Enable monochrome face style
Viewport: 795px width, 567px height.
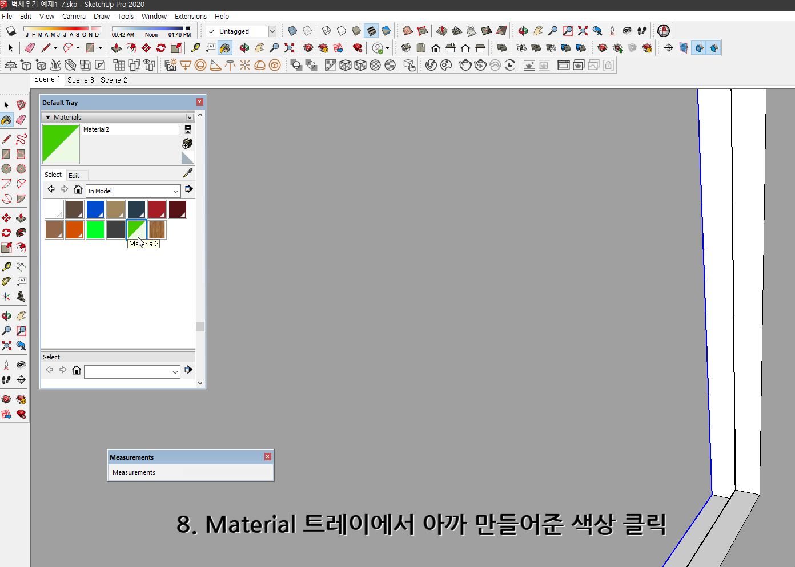387,31
